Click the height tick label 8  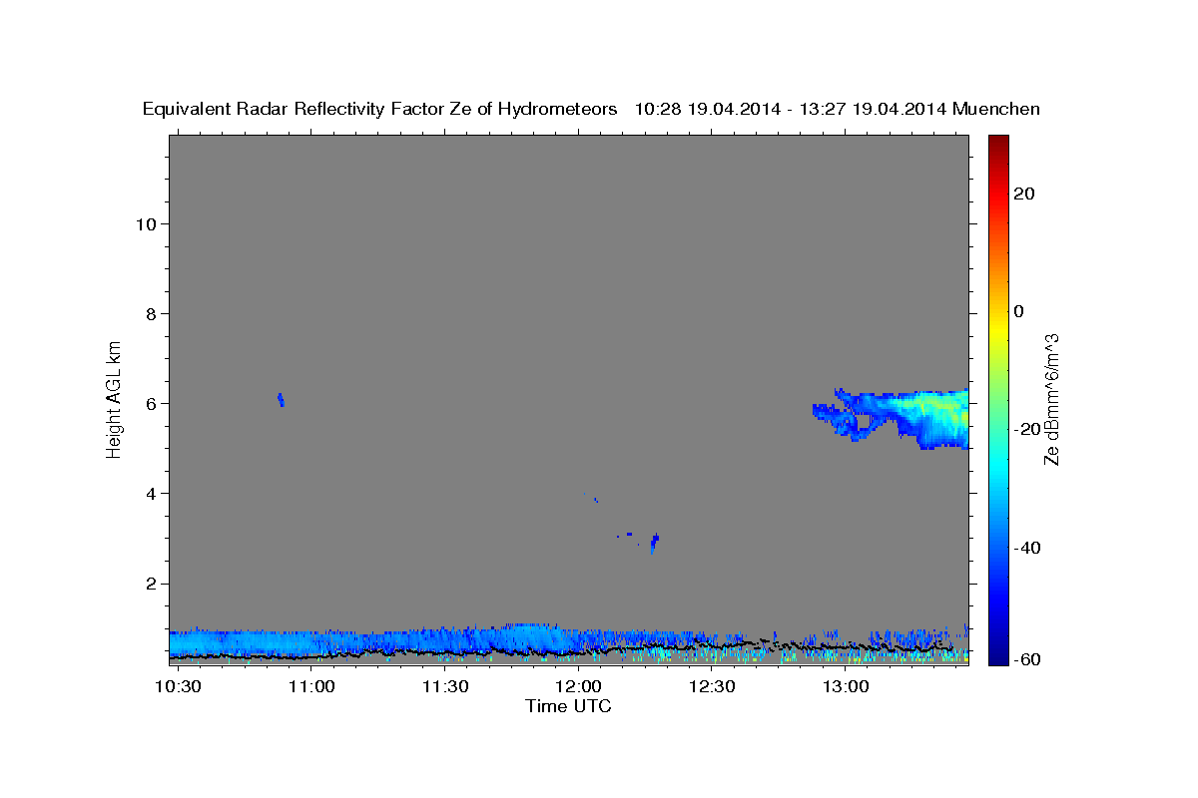click(149, 313)
